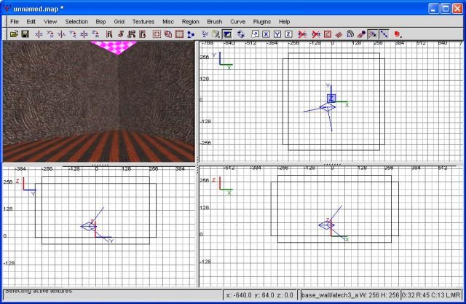Toggle drill down rows and columns
Screen dimensions: 466x304
click(x=384, y=34)
